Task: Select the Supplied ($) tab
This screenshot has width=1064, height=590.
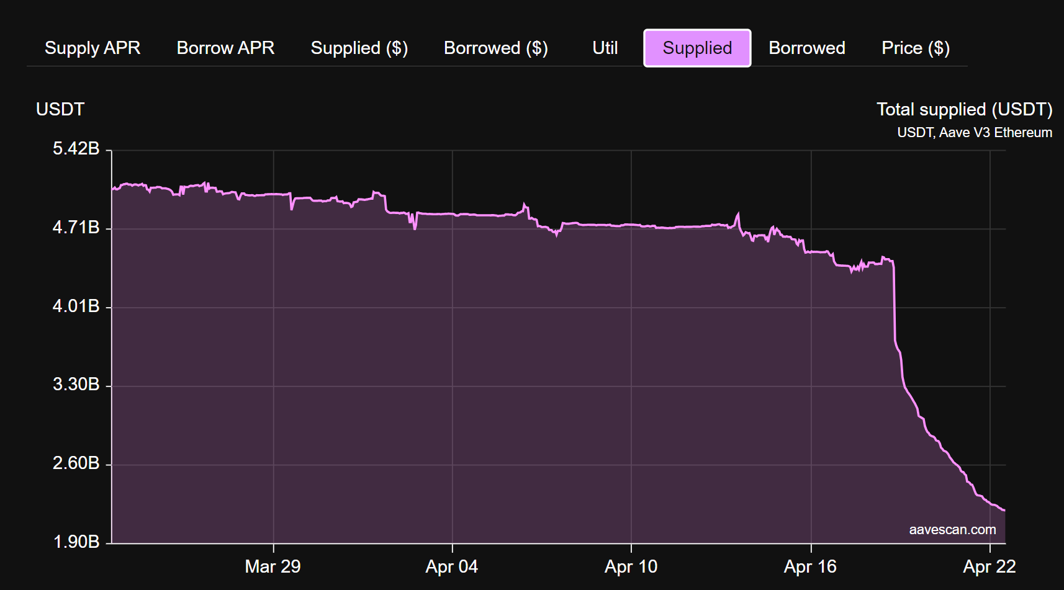Action: click(x=359, y=48)
